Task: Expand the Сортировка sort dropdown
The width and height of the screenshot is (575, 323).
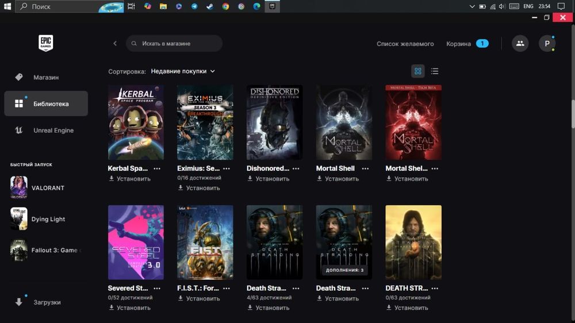Action: pyautogui.click(x=183, y=71)
